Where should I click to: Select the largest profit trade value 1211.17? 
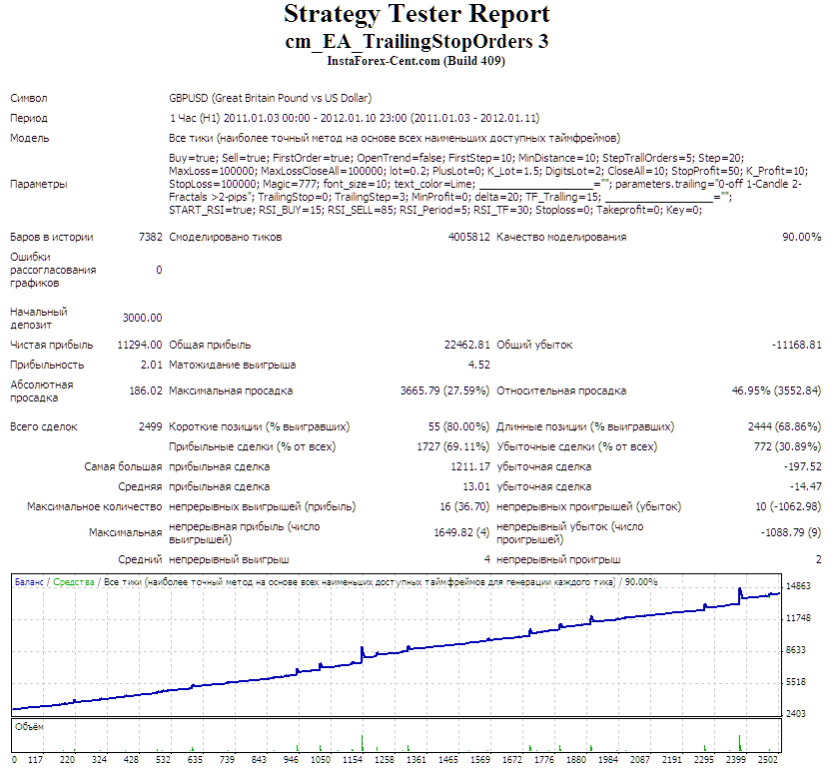pyautogui.click(x=469, y=466)
